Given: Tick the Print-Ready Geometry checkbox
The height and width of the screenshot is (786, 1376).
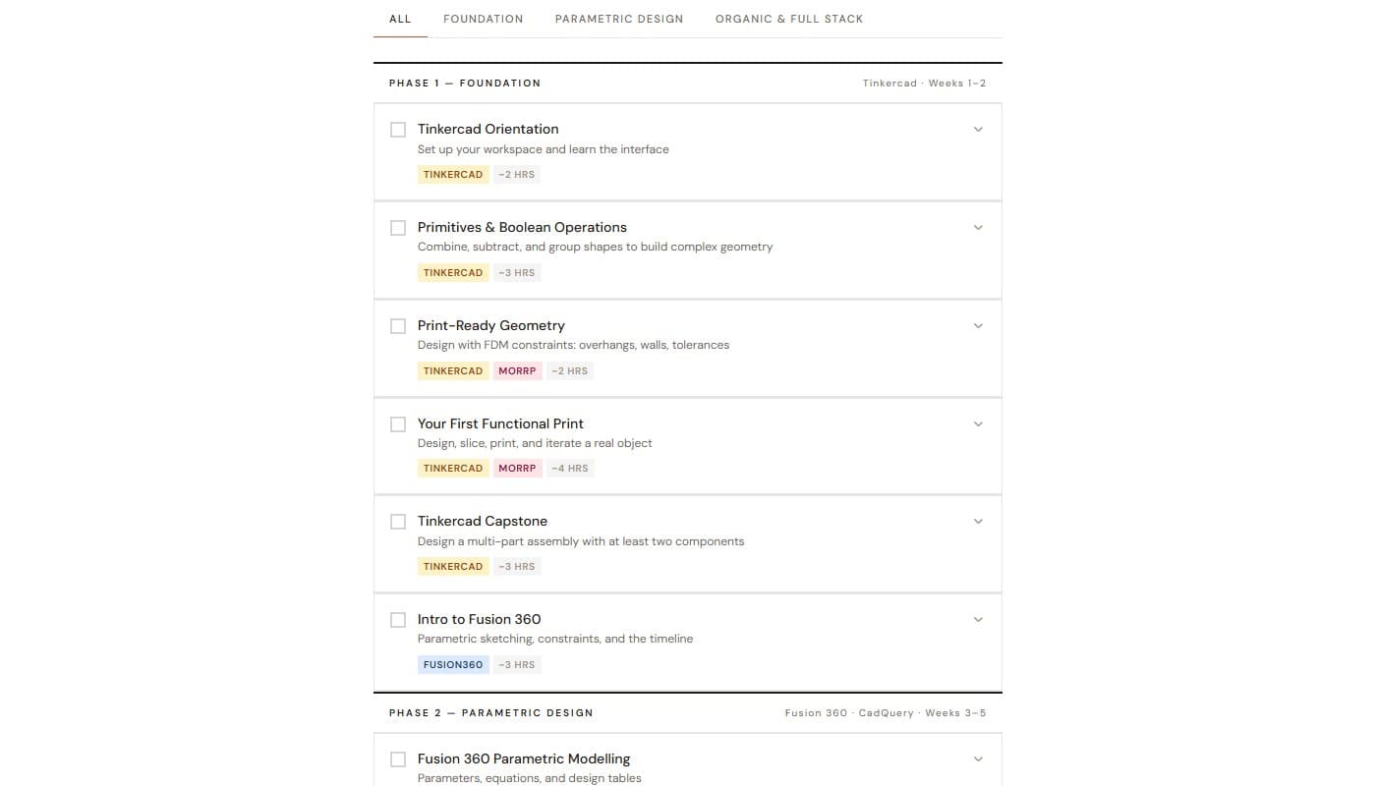Looking at the screenshot, I should pyautogui.click(x=398, y=326).
